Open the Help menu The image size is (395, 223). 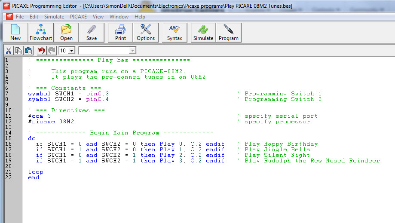(140, 17)
